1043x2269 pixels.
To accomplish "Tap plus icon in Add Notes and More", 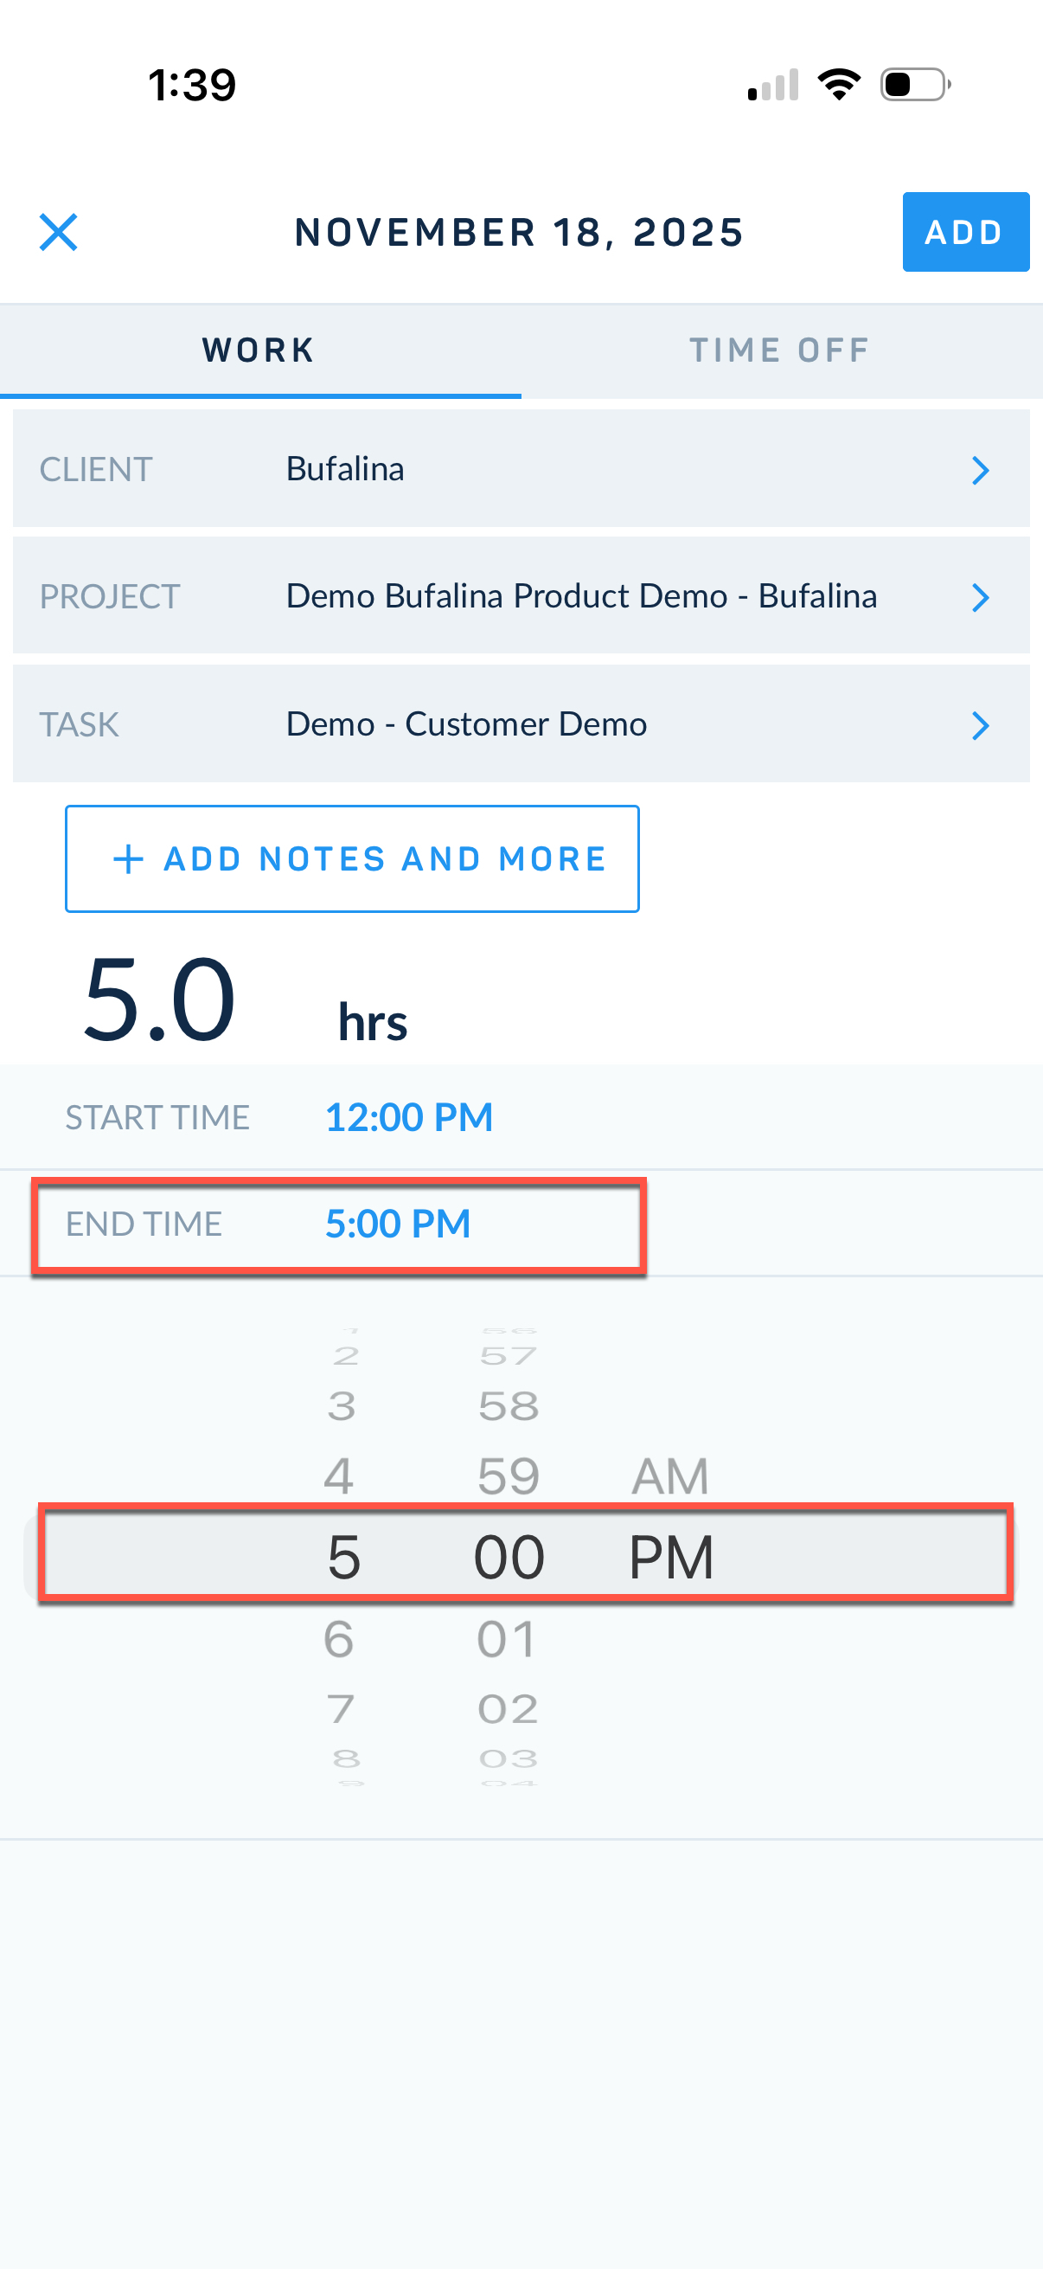I will click(129, 858).
